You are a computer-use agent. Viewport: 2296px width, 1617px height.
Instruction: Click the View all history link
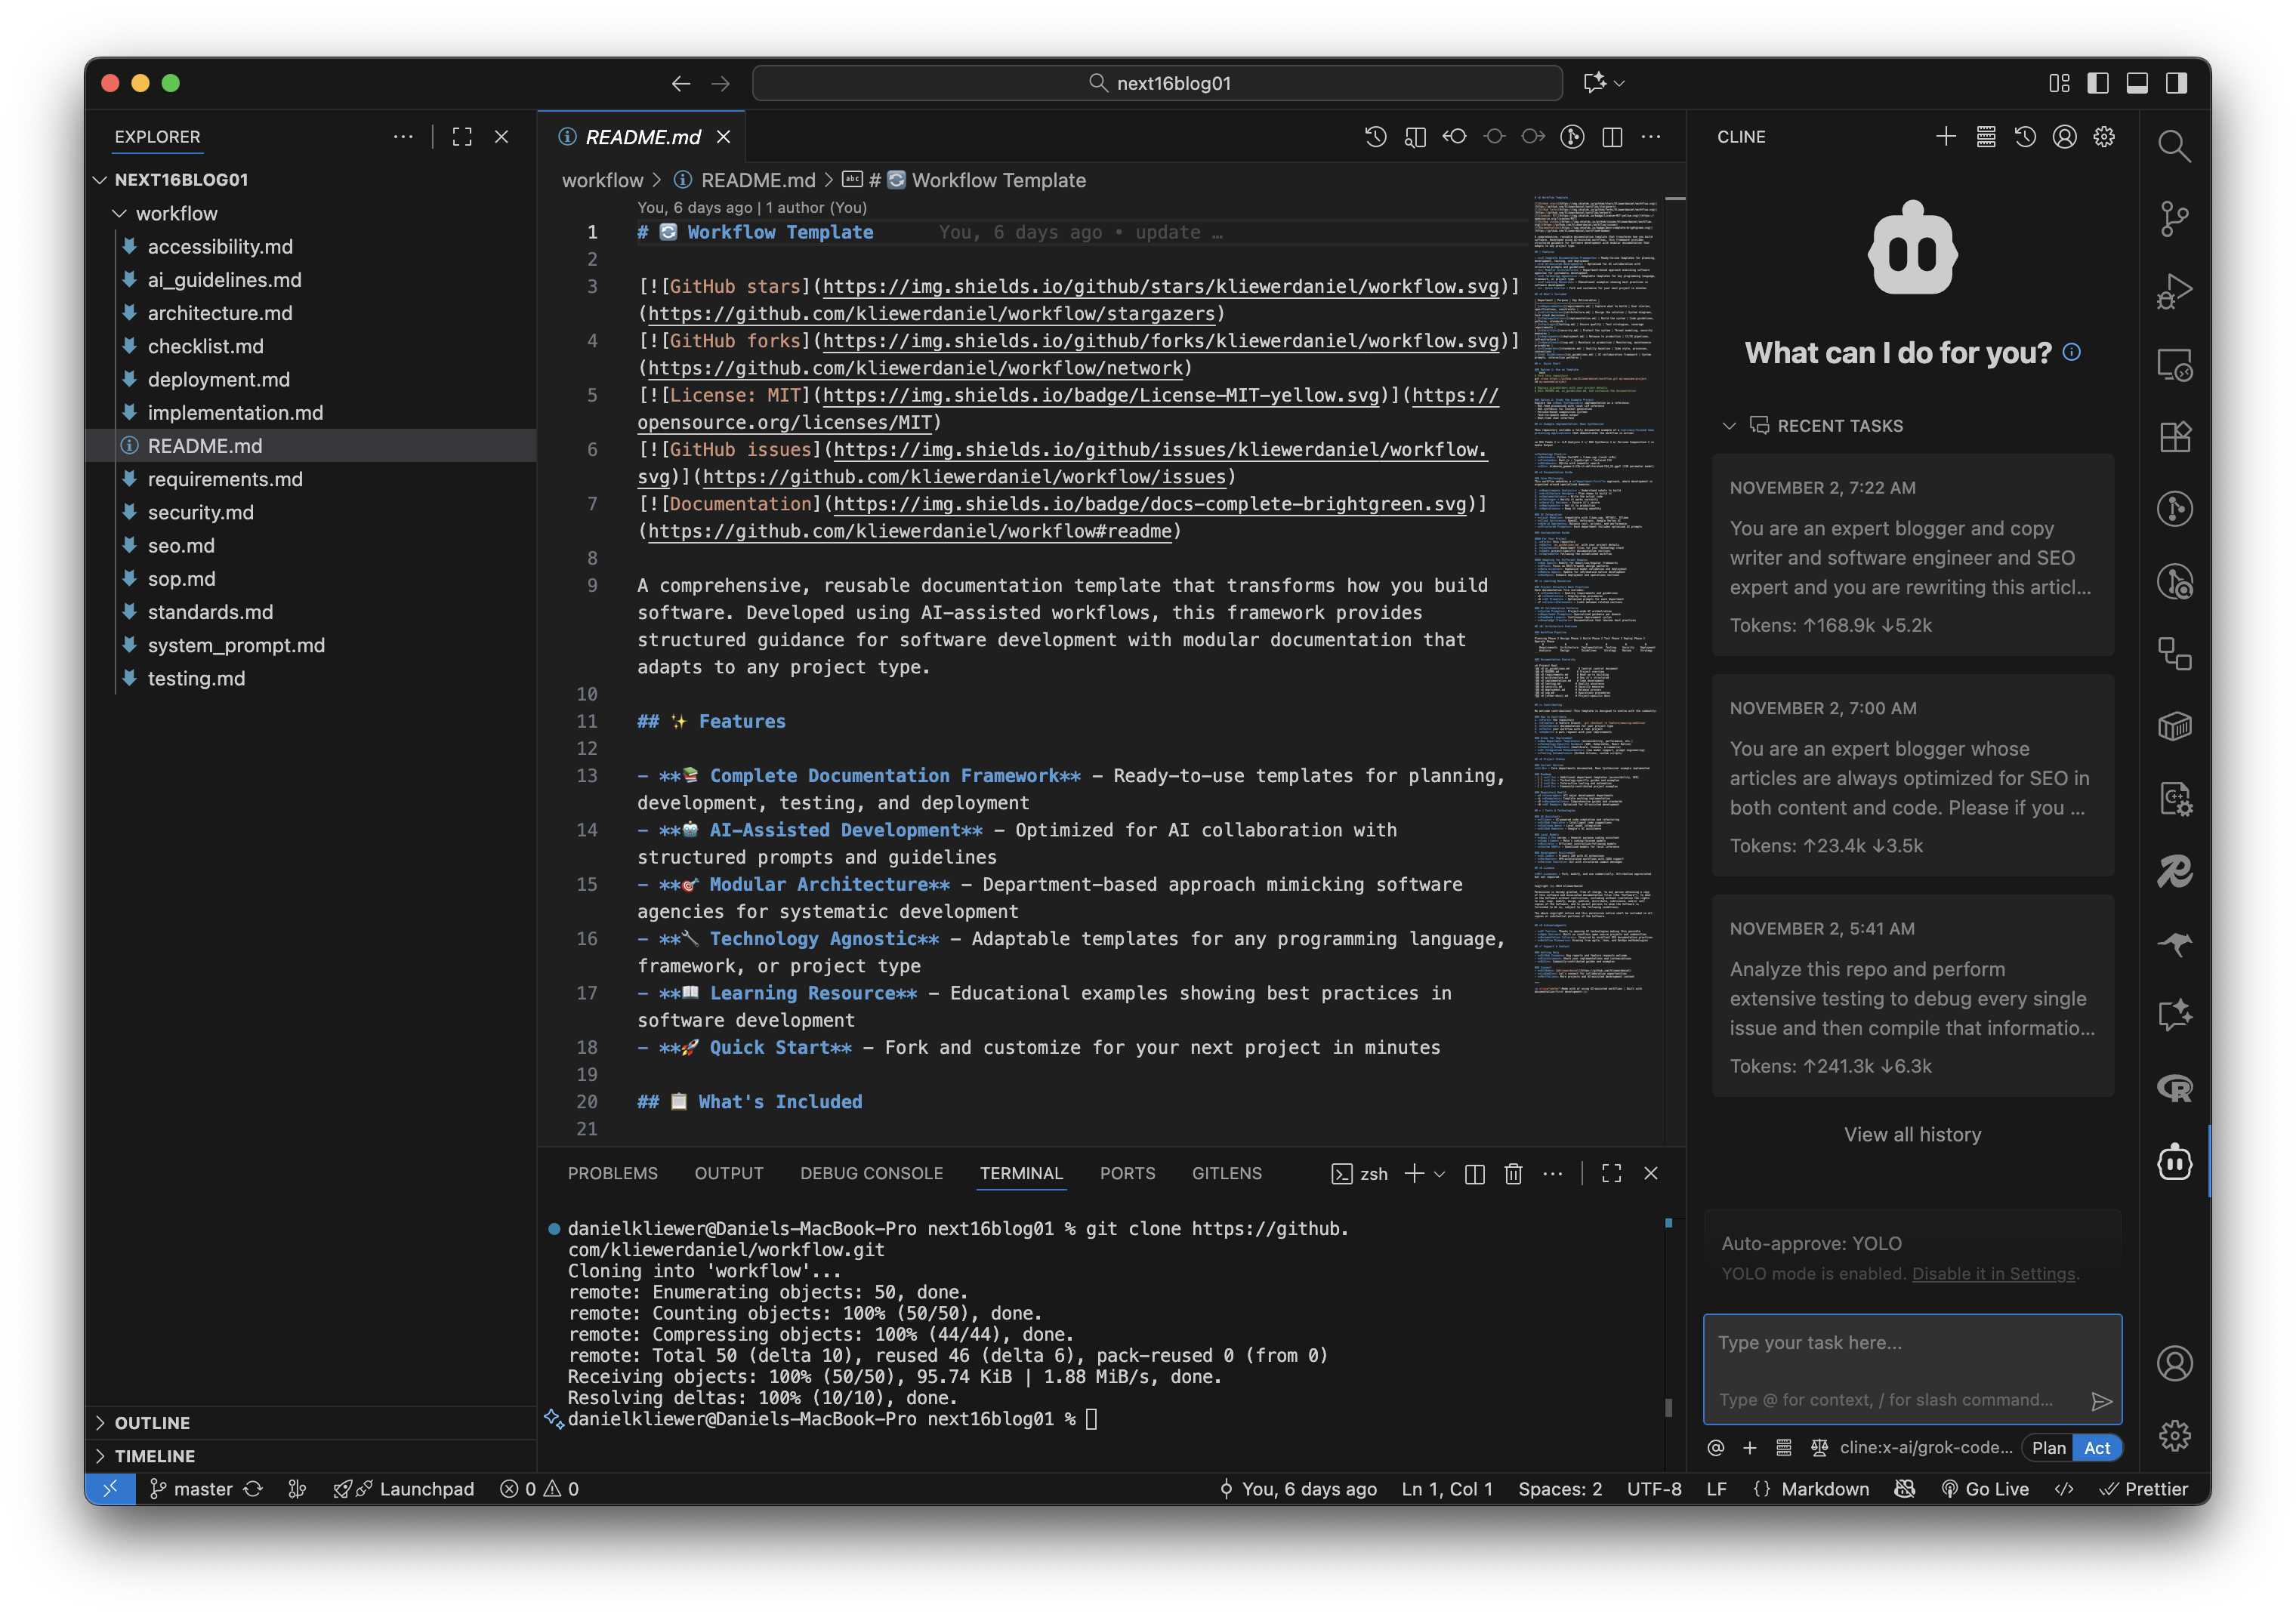tap(1911, 1135)
